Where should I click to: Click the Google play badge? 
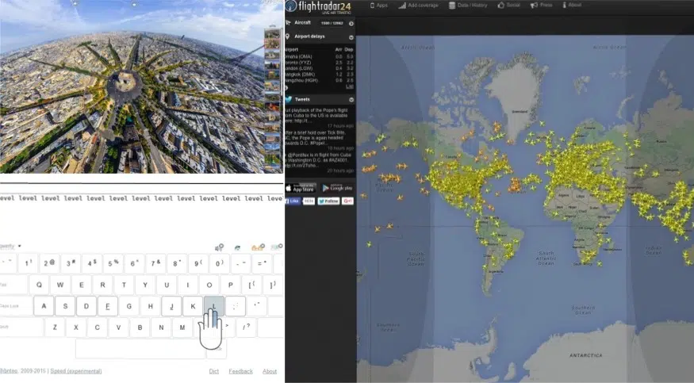click(x=337, y=188)
